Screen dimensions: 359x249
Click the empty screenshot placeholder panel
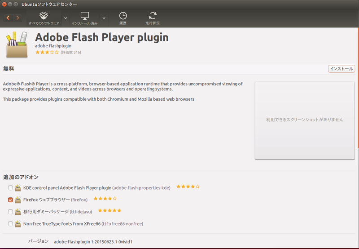point(305,120)
